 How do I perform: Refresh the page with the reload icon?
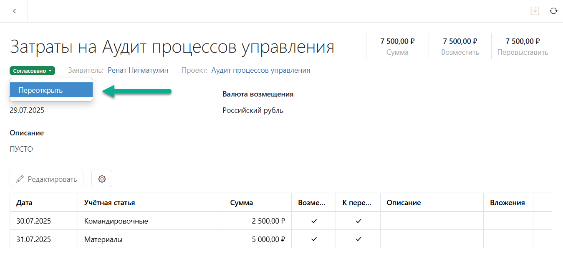point(553,11)
